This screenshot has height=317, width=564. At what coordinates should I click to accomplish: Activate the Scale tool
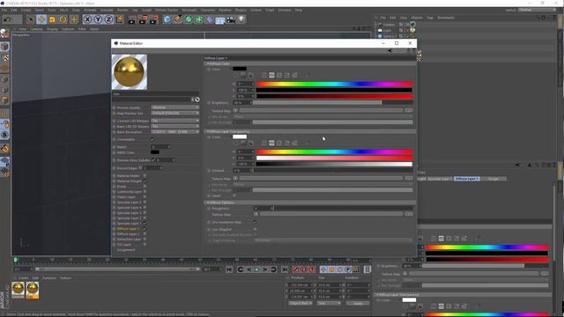tap(52, 19)
